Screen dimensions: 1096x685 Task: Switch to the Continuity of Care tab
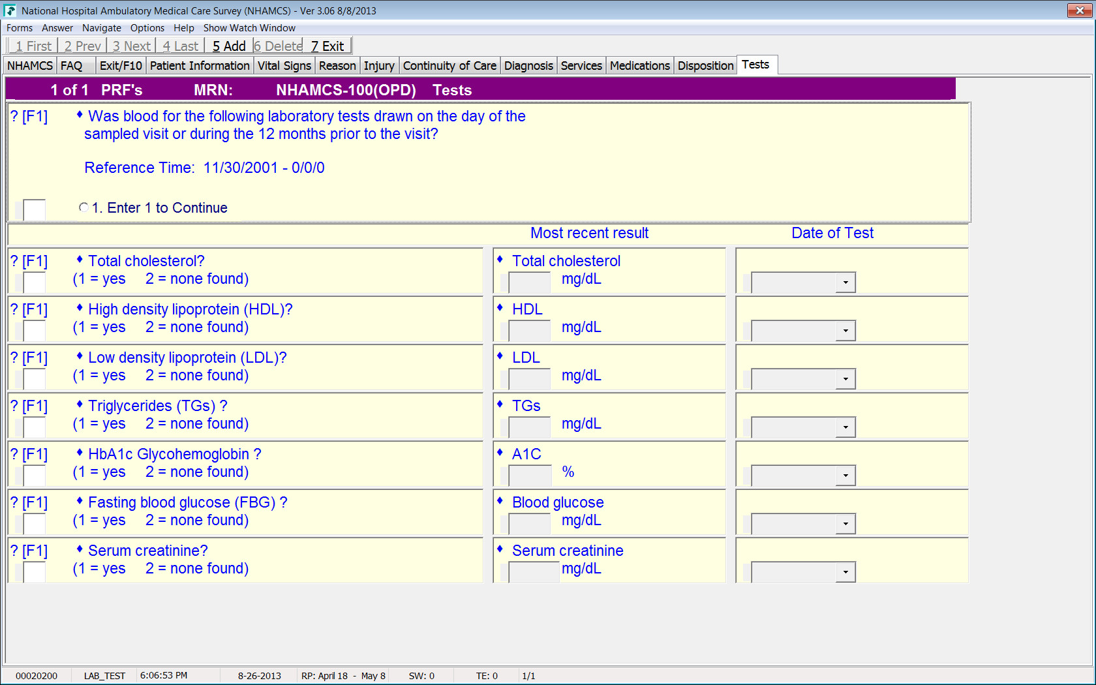point(449,66)
